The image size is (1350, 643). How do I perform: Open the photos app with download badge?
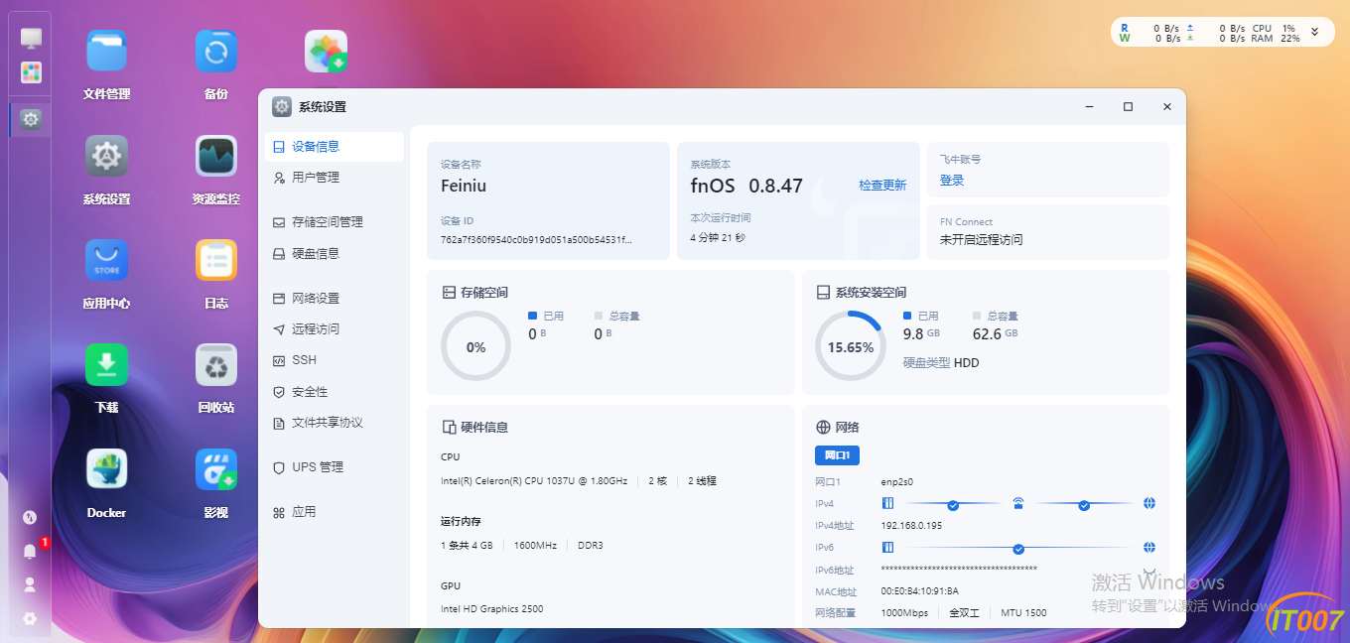point(326,51)
